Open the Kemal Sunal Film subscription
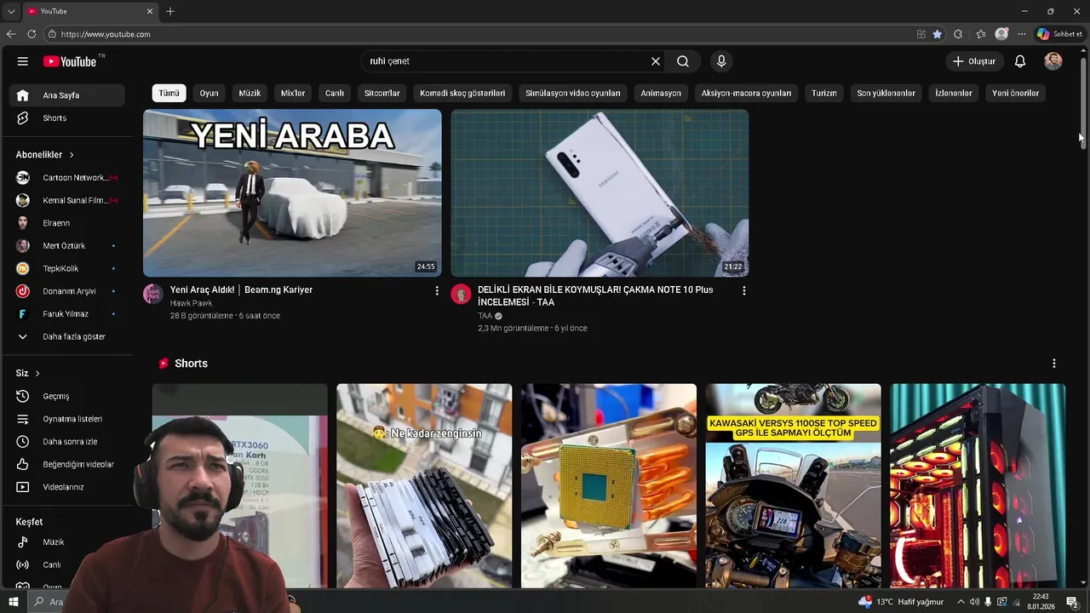The width and height of the screenshot is (1090, 613). point(67,200)
